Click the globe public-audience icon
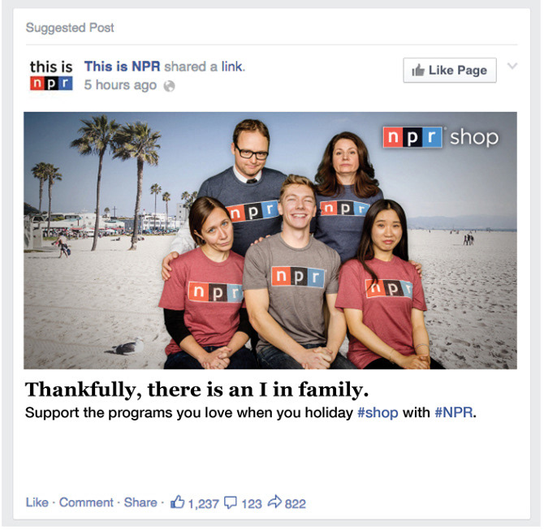This screenshot has height=530, width=544. click(169, 86)
